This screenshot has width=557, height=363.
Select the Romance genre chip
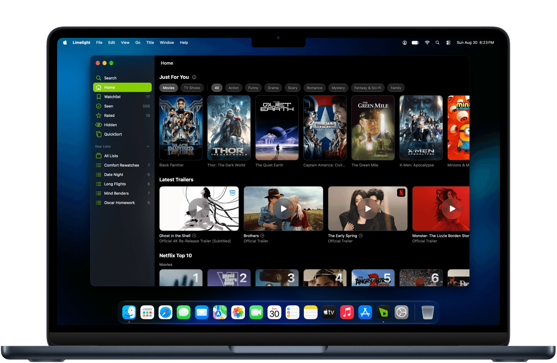click(x=314, y=88)
